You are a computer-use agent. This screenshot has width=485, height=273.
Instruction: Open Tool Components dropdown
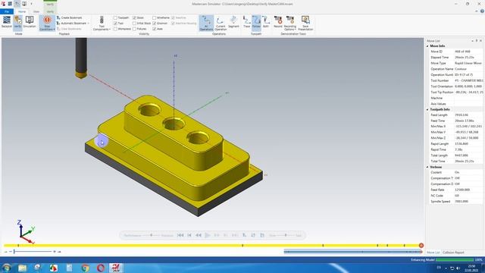102,24
